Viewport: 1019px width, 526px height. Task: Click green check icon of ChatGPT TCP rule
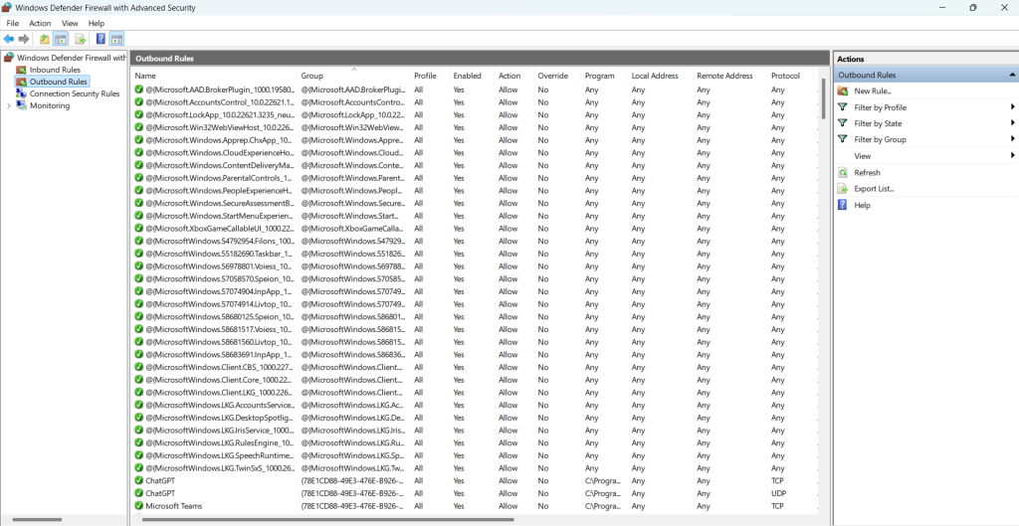[138, 480]
